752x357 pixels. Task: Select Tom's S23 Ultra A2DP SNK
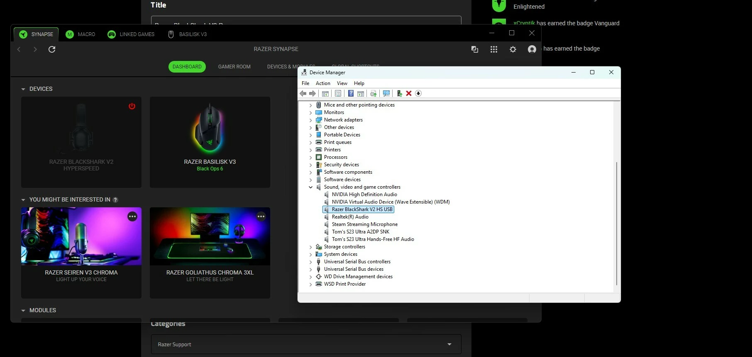point(360,232)
